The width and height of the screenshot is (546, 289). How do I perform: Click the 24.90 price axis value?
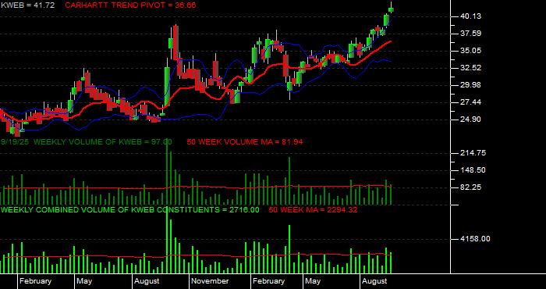click(471, 120)
